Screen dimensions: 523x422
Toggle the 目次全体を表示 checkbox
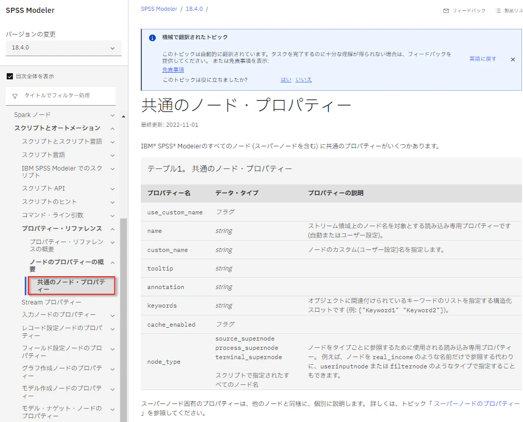(10, 76)
